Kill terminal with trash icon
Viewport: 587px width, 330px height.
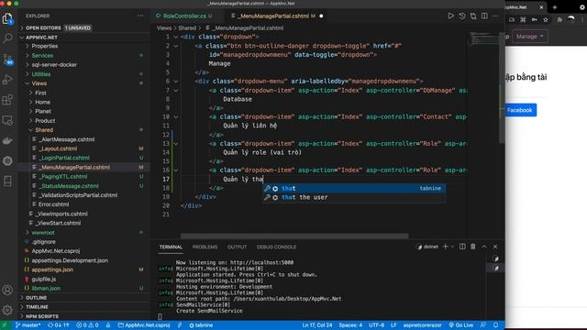pos(473,247)
